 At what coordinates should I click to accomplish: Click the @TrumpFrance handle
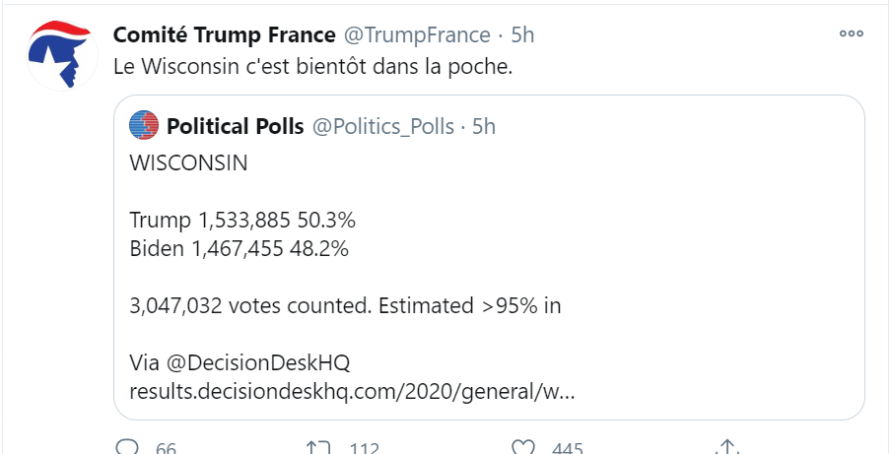[x=416, y=35]
